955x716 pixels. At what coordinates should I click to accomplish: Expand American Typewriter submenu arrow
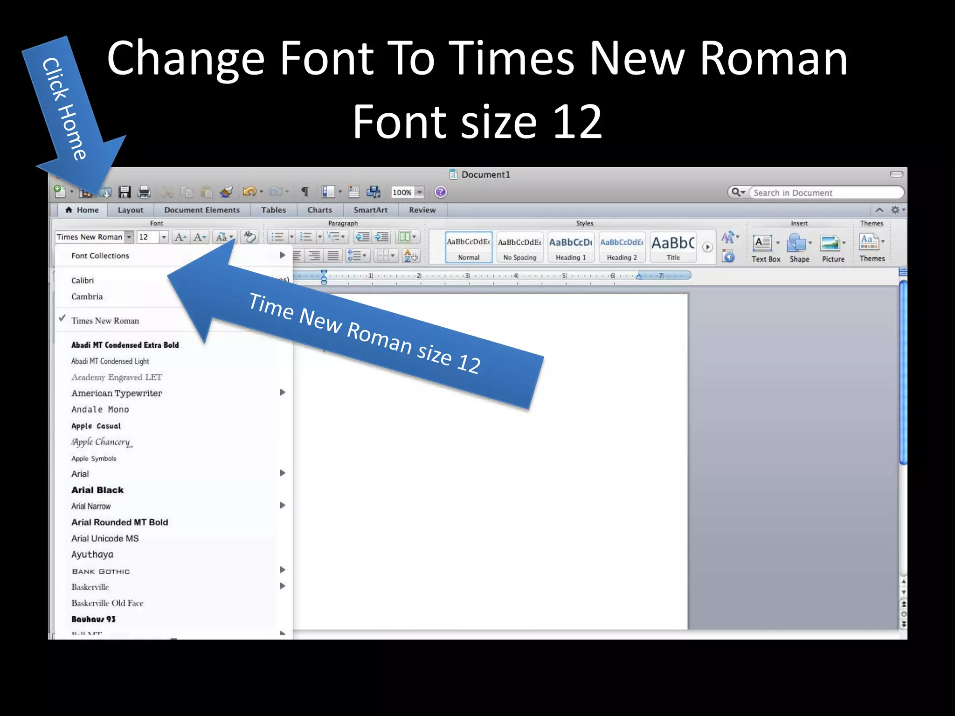[282, 392]
